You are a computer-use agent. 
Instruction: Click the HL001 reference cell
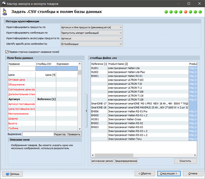(x=99, y=68)
